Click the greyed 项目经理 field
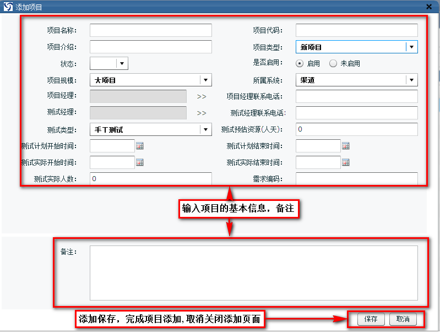This screenshot has height=333, width=440. (138, 96)
